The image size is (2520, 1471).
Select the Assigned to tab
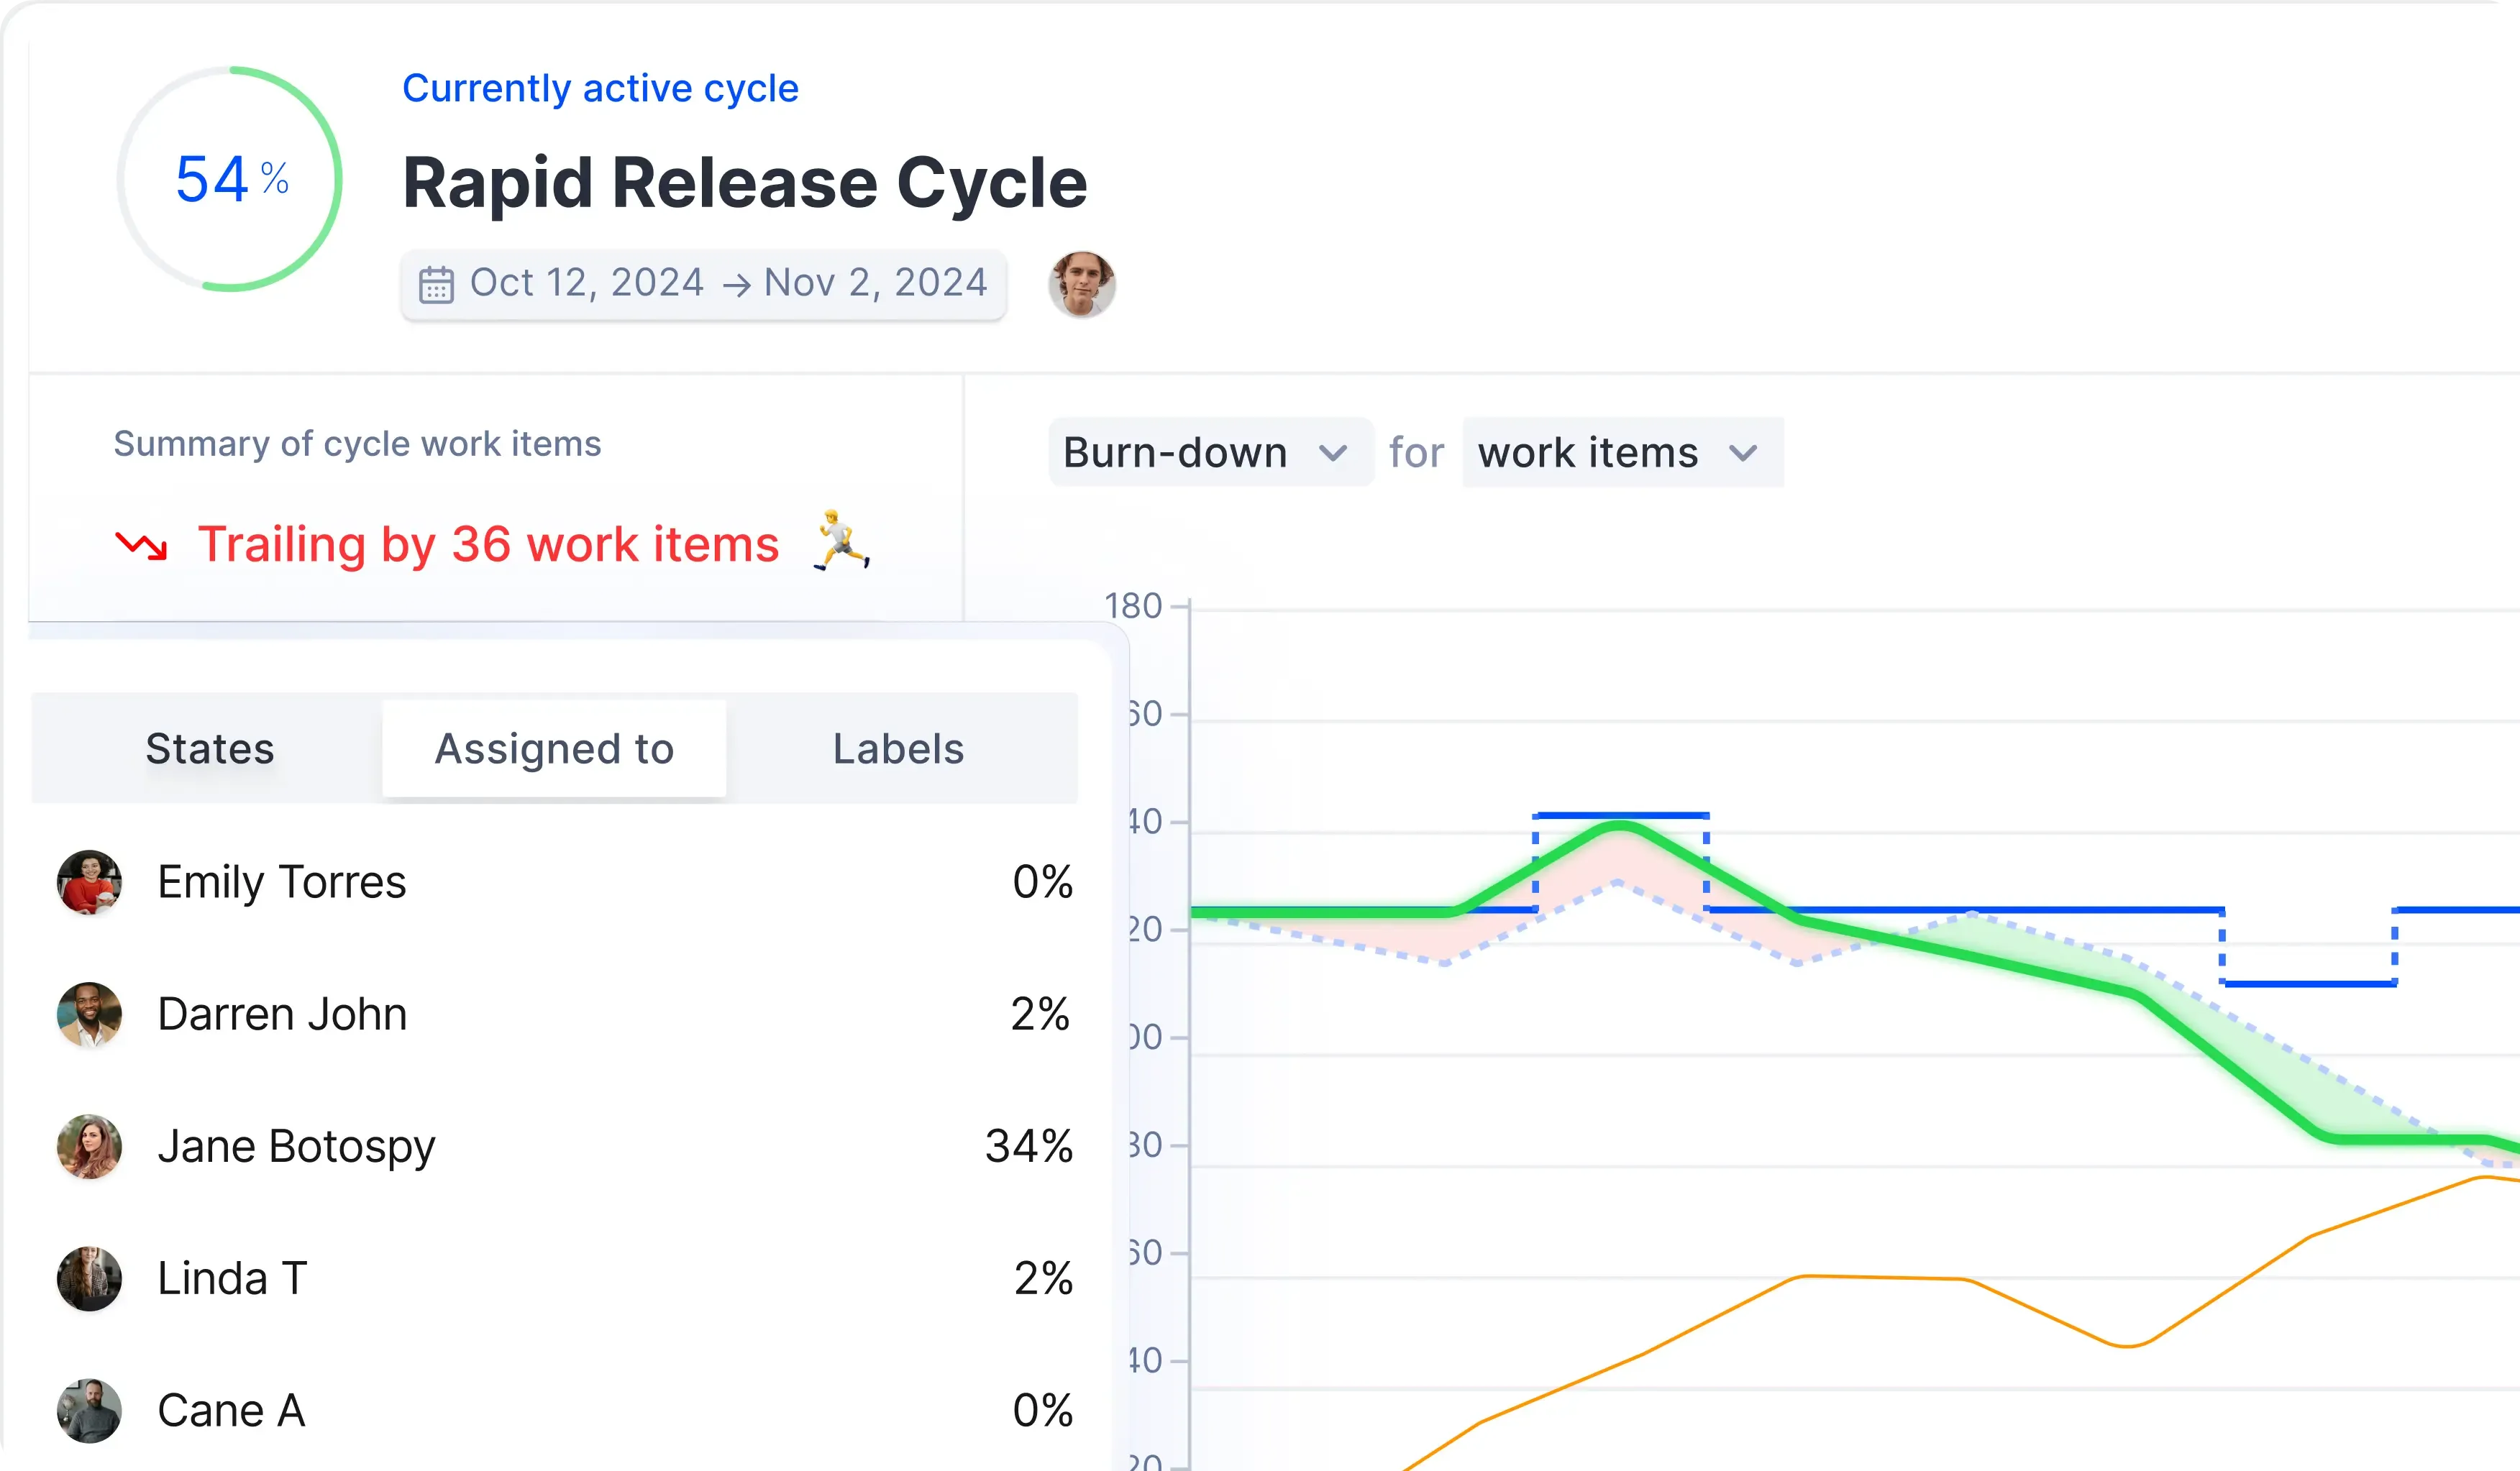(554, 749)
